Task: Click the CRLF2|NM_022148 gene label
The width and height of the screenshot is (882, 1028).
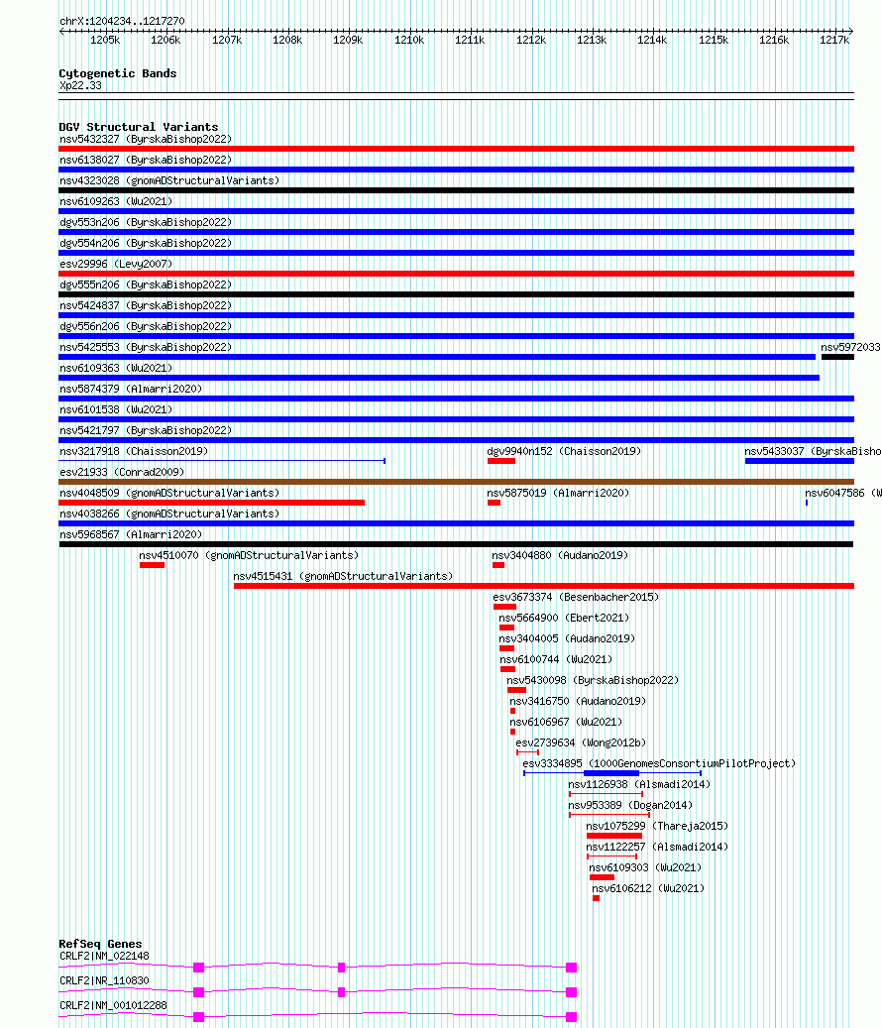Action: 104,956
